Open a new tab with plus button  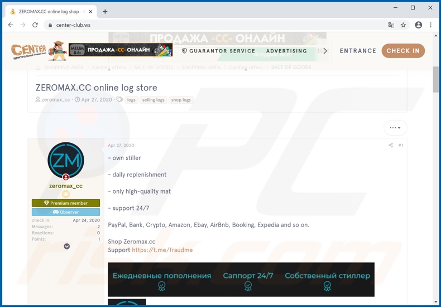[x=105, y=12]
